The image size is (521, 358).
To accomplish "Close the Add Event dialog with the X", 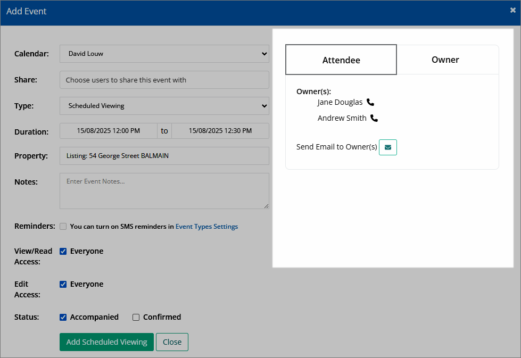I will point(512,10).
